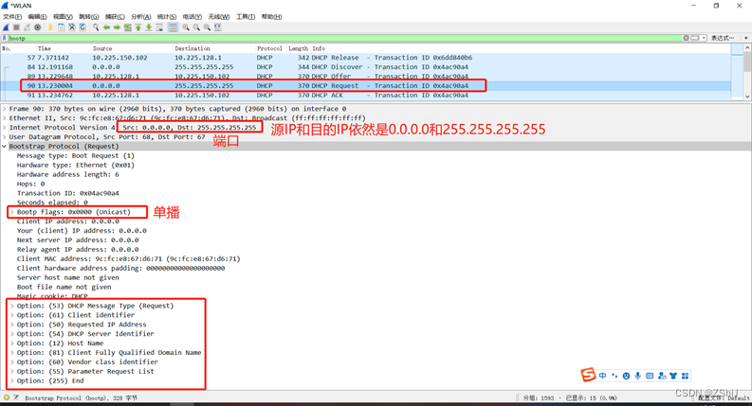Expand the Bootp flags node
The height and width of the screenshot is (406, 752).
(x=12, y=212)
